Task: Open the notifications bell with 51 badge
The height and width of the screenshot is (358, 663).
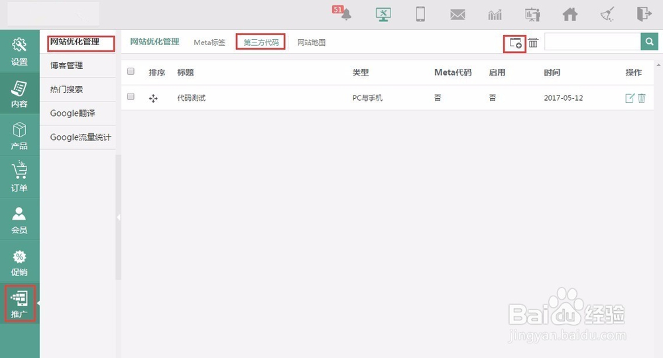Action: 343,13
